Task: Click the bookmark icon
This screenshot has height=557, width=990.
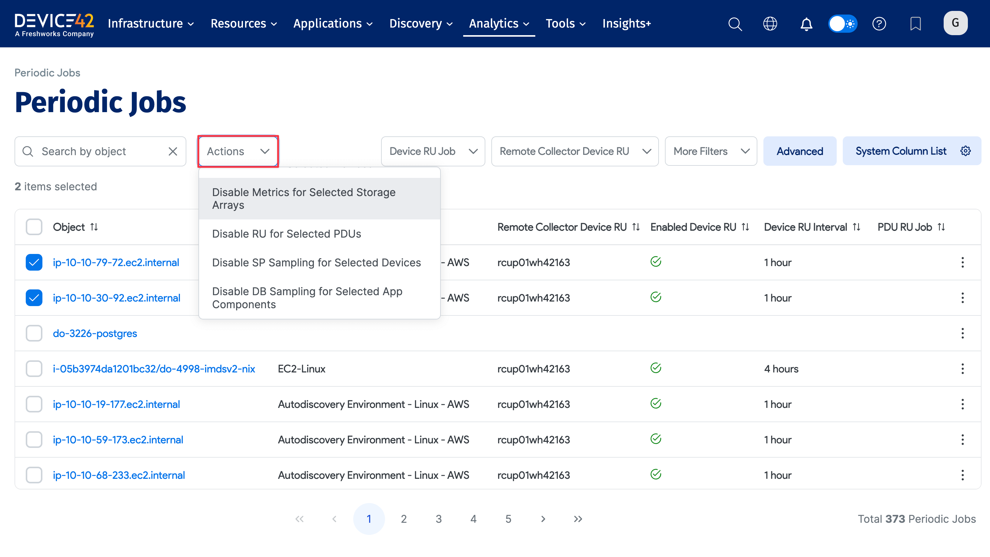Action: pos(916,23)
